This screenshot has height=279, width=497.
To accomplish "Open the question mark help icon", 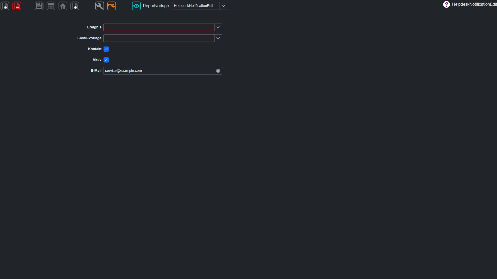I will (447, 4).
